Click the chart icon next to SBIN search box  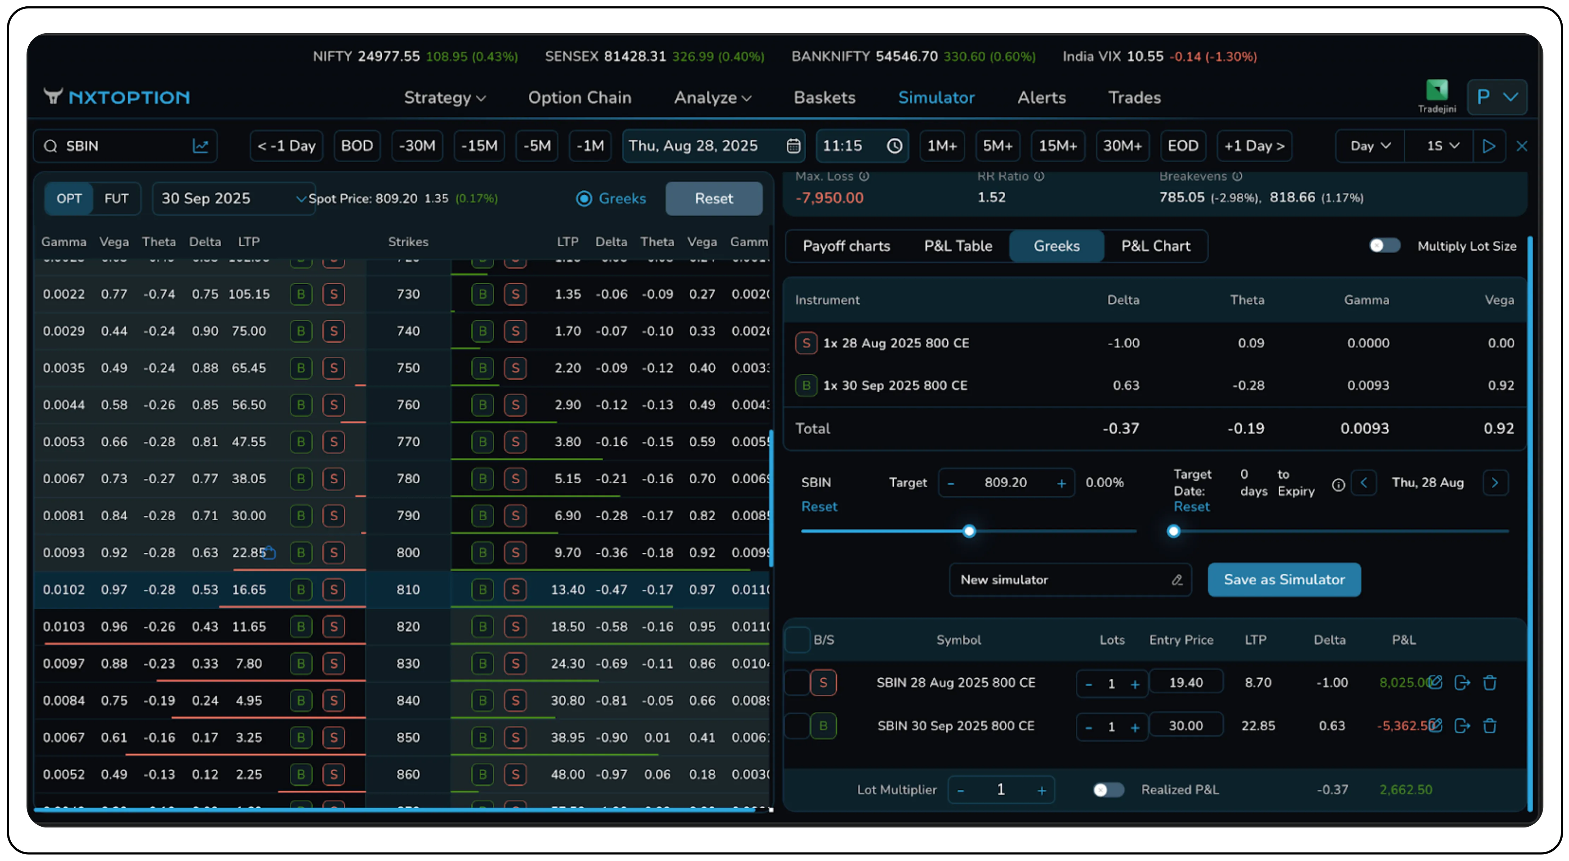pos(201,146)
